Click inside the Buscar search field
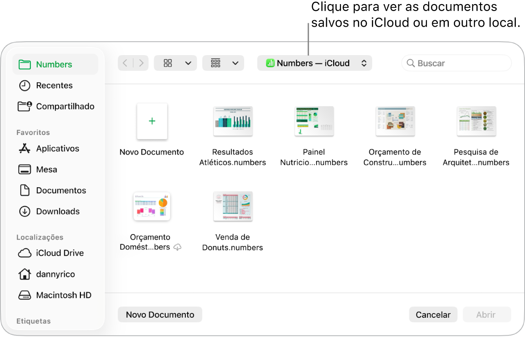Viewport: 525px width, 337px height. pos(456,63)
